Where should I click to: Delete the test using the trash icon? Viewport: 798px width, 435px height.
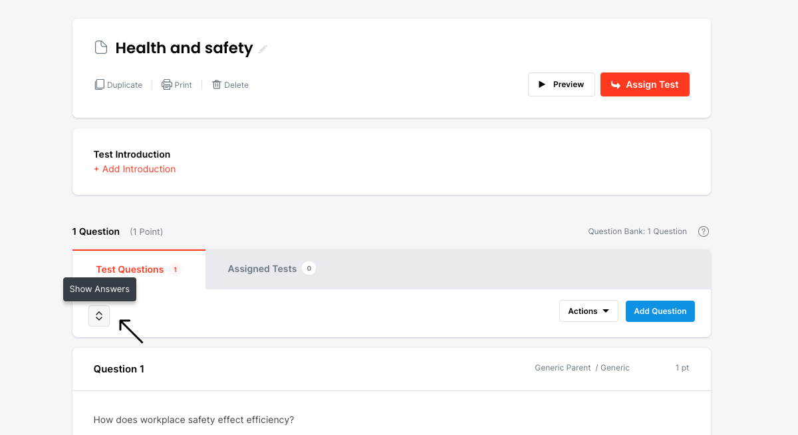point(230,85)
